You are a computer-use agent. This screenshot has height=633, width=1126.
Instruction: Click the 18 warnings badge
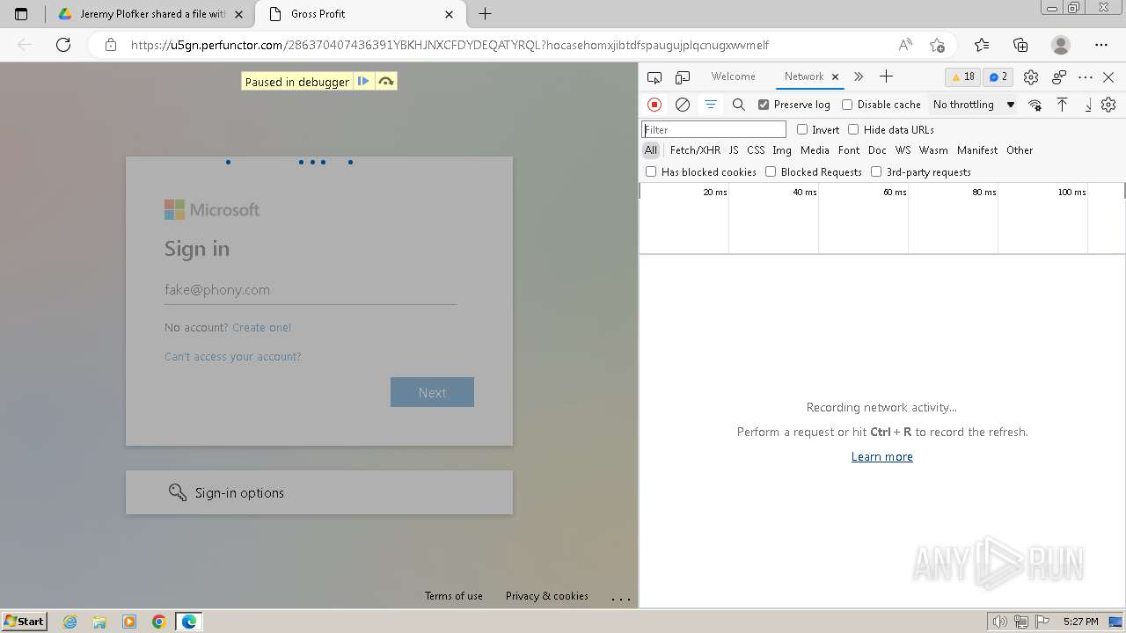963,76
